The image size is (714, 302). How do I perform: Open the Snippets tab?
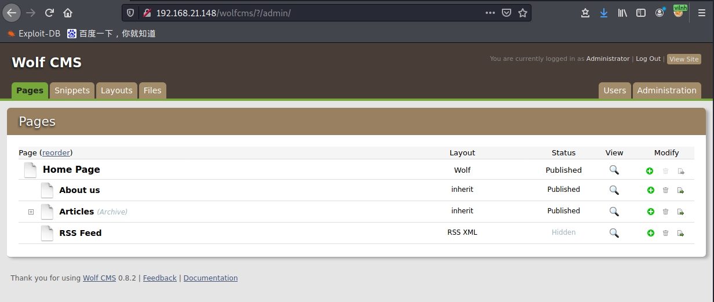point(72,90)
